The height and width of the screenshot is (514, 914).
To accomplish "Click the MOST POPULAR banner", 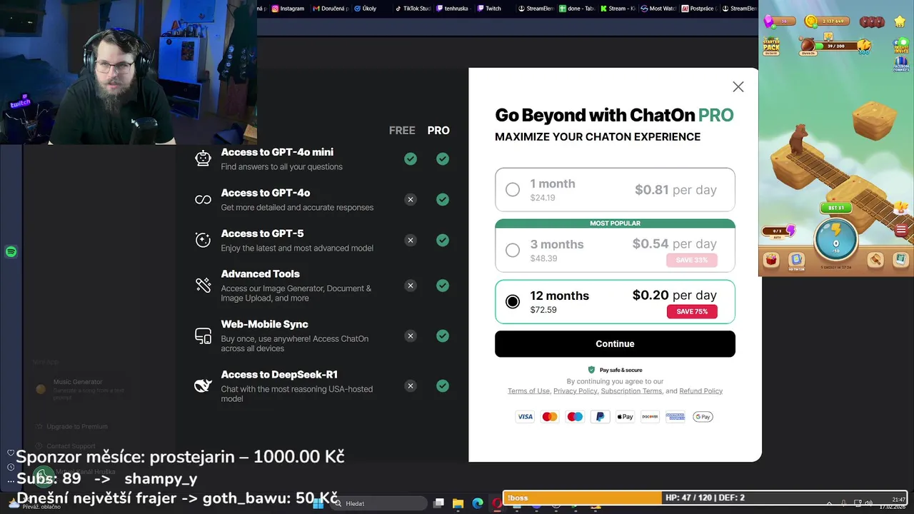I will pos(615,223).
